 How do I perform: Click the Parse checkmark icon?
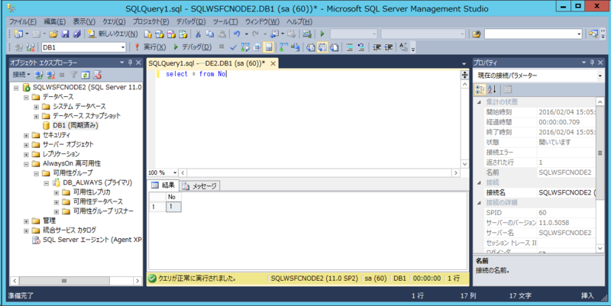pyautogui.click(x=233, y=47)
